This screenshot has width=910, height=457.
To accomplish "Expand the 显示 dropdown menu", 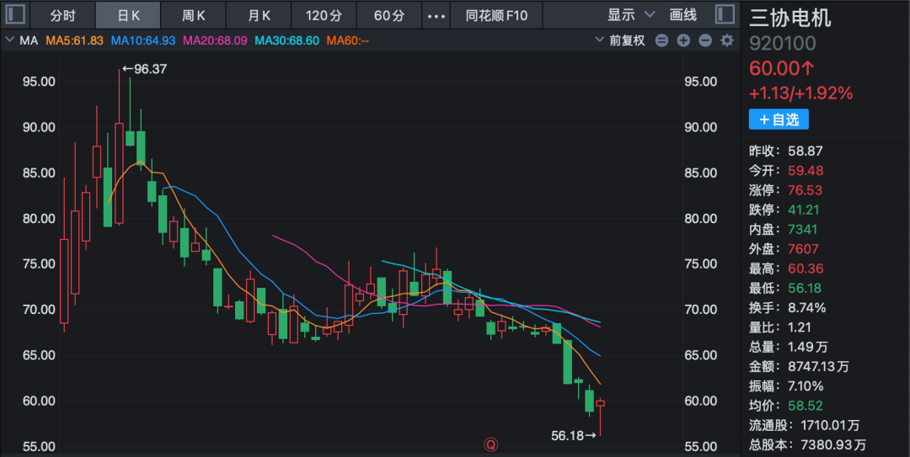I will (630, 15).
